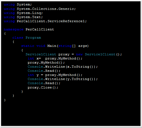Viewport: 142px width, 128px height.
Task: Click the opening brace below class Program
Action: (13, 42)
